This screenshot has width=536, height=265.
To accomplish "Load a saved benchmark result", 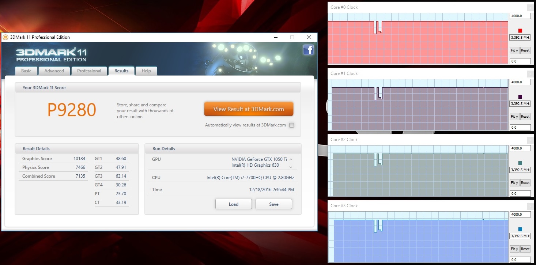I will pos(234,204).
